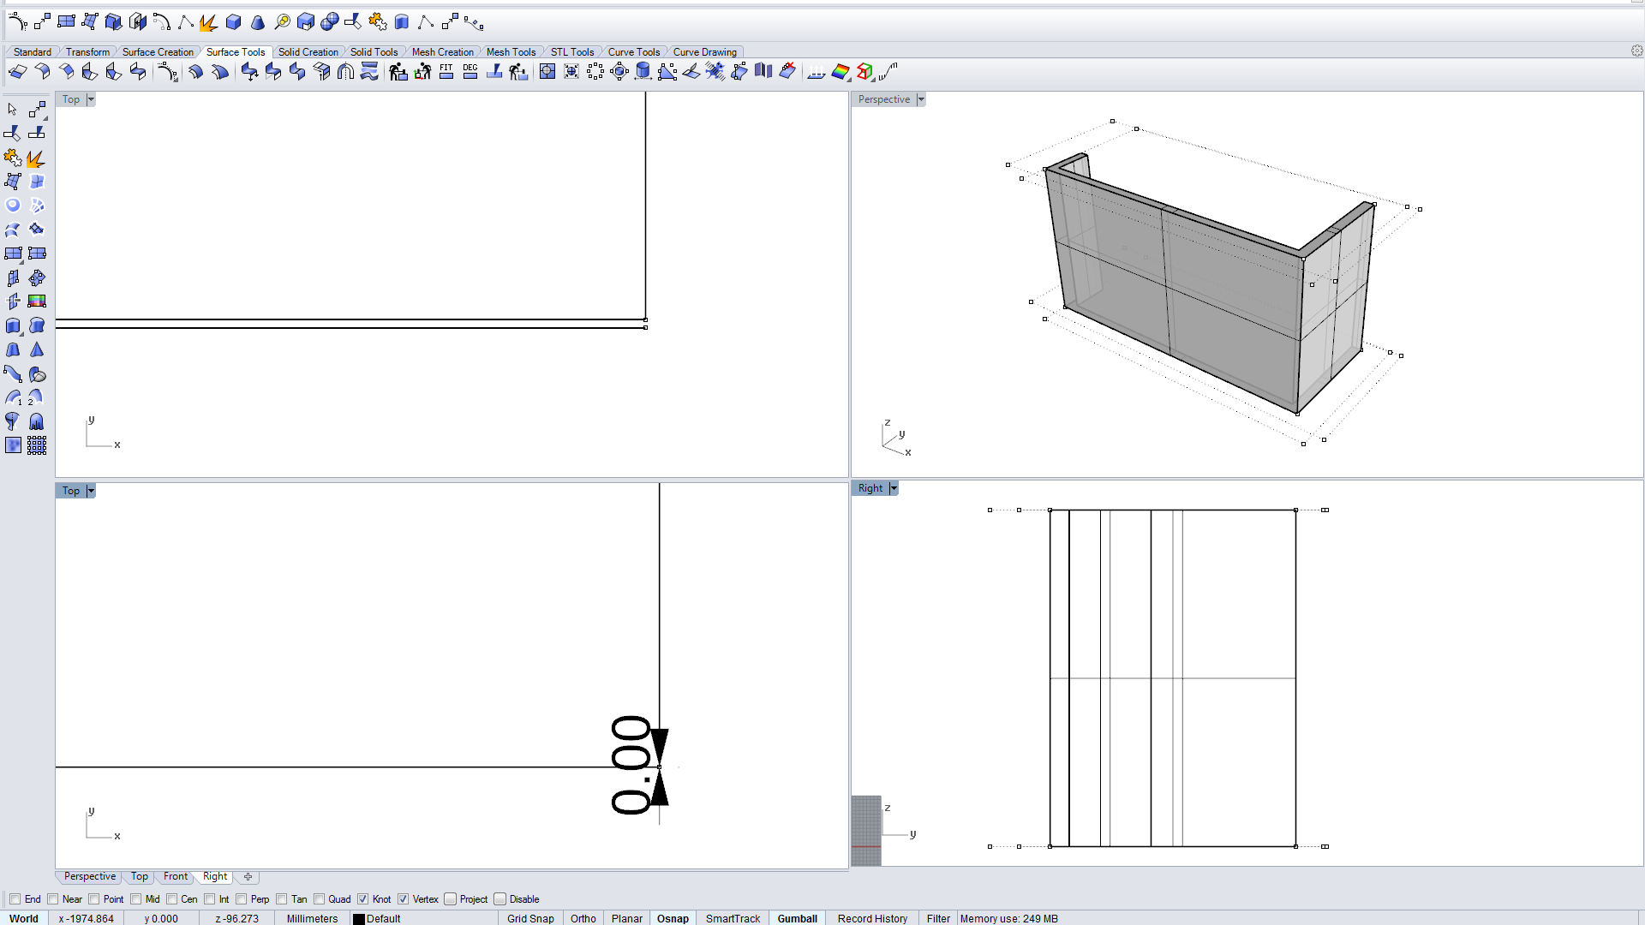Open the Right viewport title dropdown
The width and height of the screenshot is (1645, 925).
pyautogui.click(x=894, y=488)
